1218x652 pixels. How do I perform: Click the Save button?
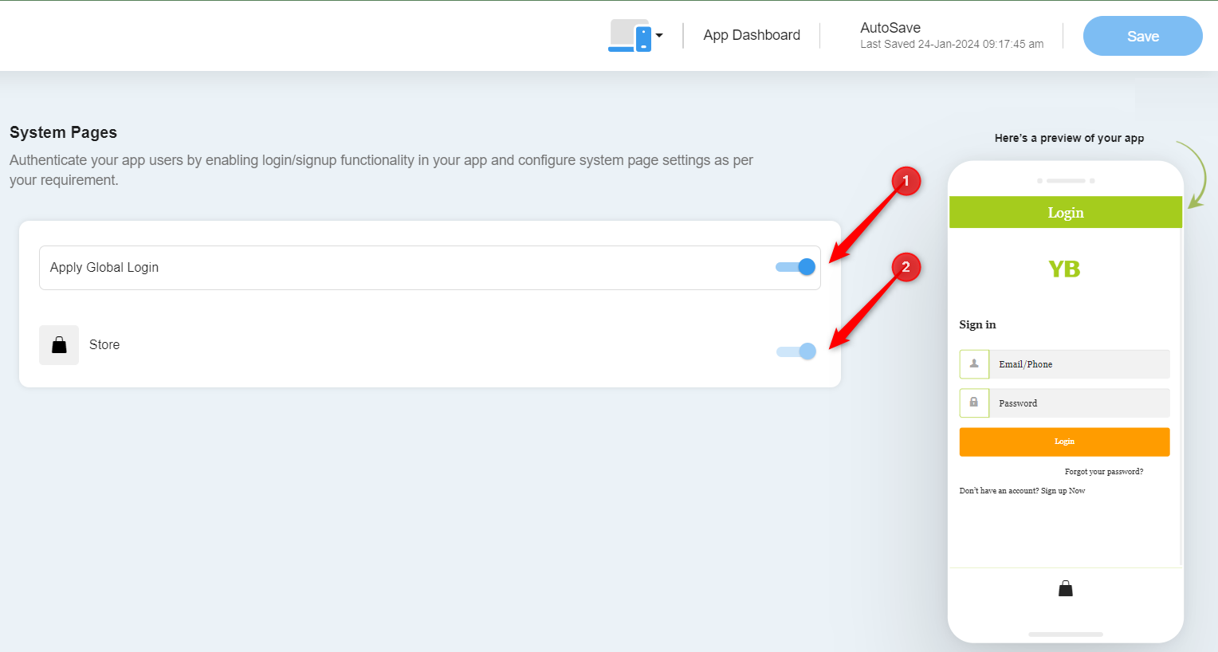(1142, 36)
